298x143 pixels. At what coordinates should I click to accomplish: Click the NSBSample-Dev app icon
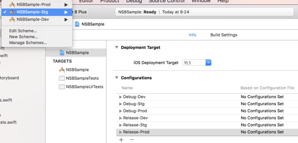click(x=12, y=19)
